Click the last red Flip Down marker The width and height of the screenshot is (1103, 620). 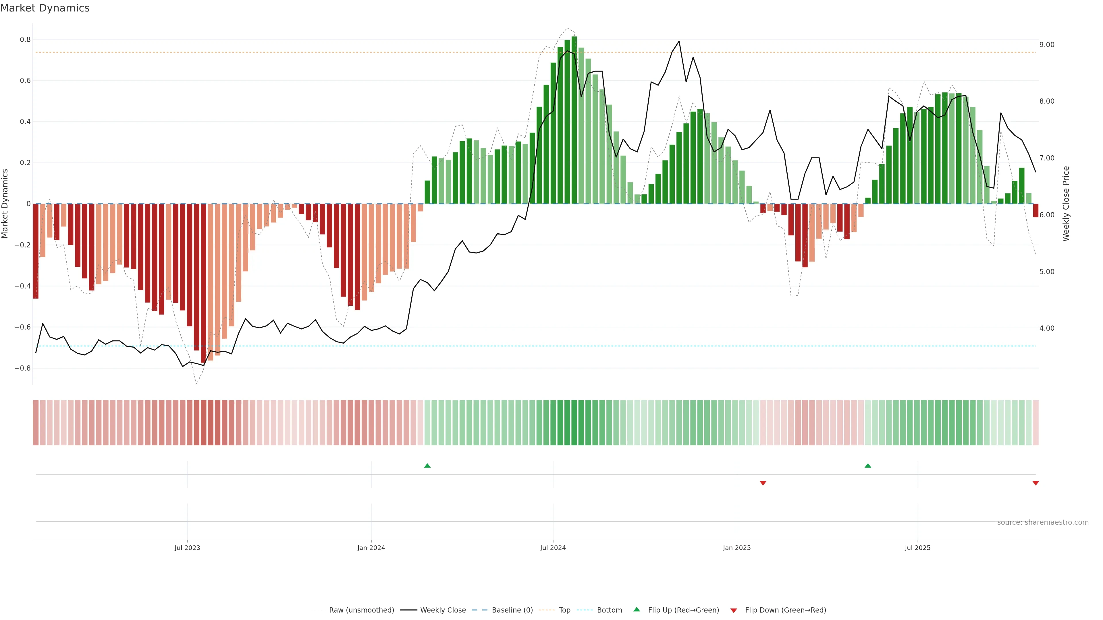tap(1035, 483)
